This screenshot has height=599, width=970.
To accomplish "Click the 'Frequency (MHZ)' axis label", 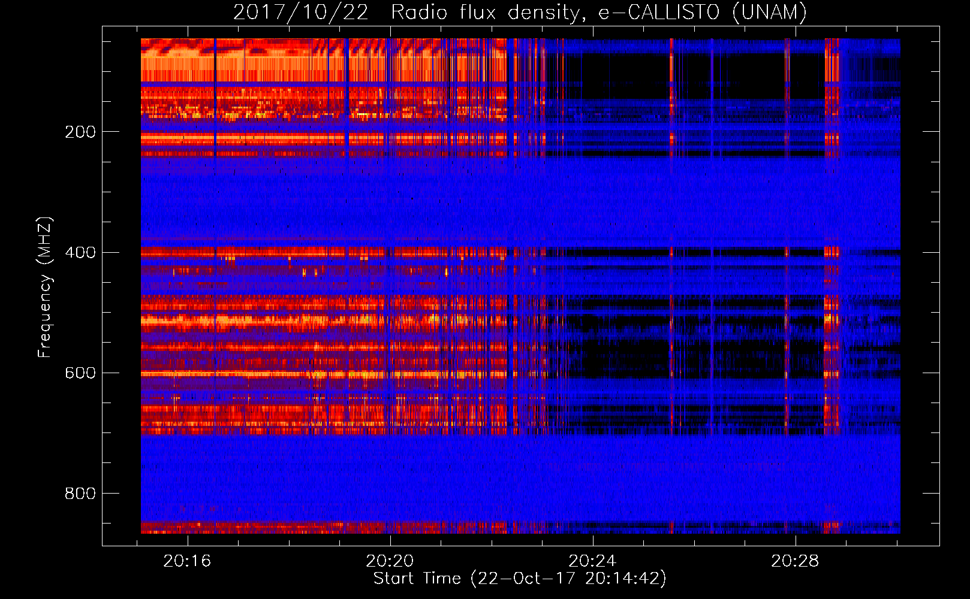I will [x=45, y=288].
